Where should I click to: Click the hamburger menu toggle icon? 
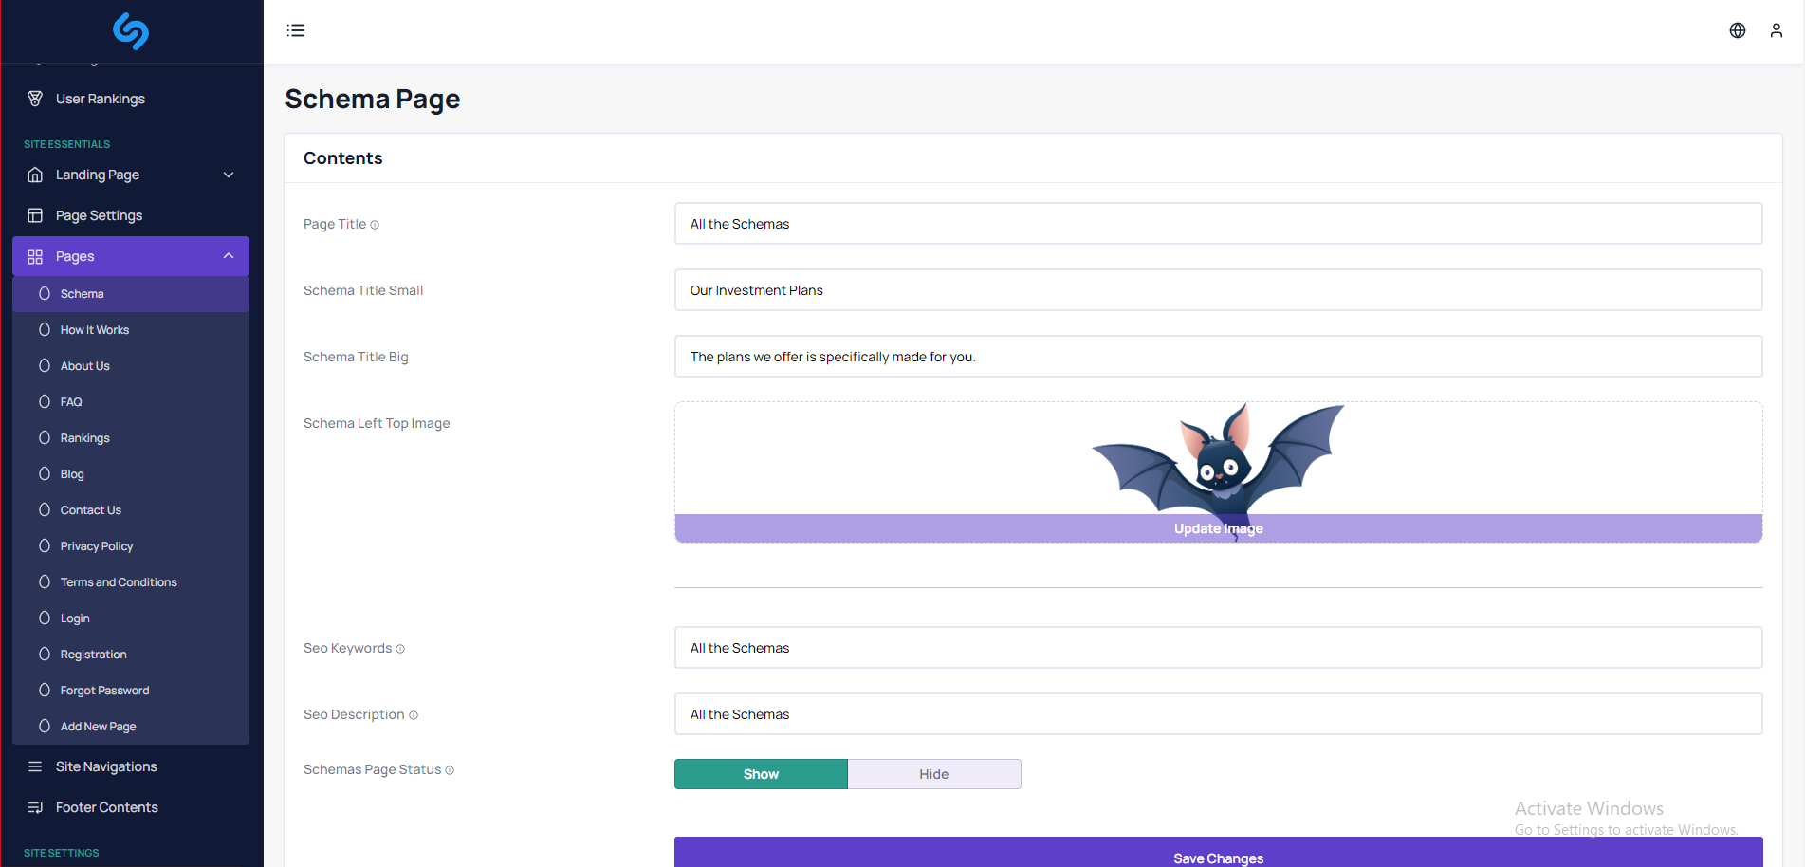pos(296,30)
